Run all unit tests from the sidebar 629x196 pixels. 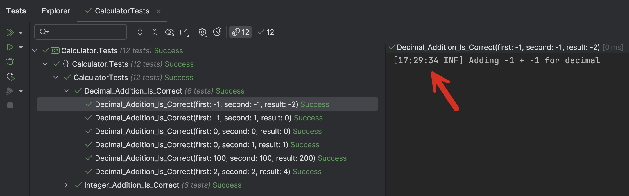point(10,32)
